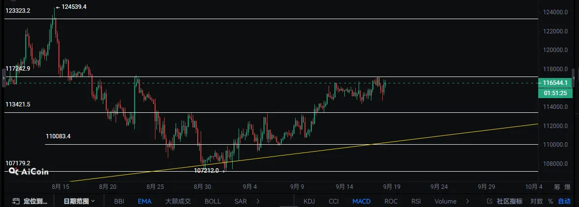Viewport: 579px width, 207px height.
Task: Click the 8月 25 date label
Action: point(155,187)
